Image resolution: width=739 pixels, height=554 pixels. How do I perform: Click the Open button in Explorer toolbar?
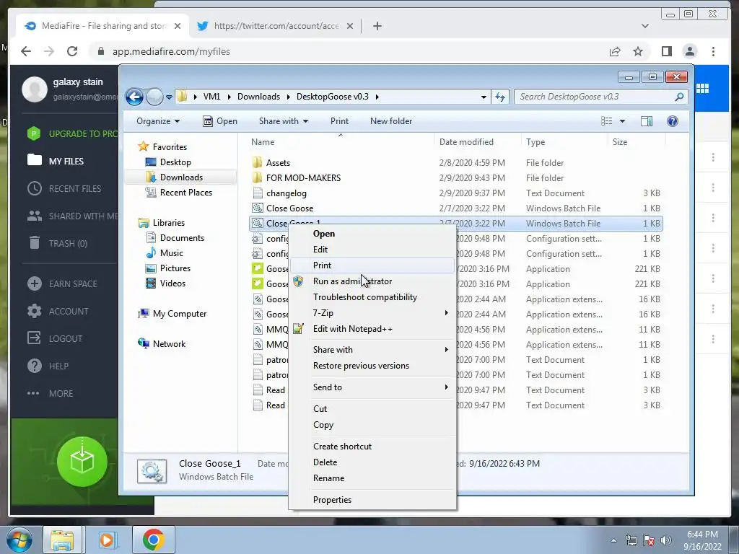point(220,121)
